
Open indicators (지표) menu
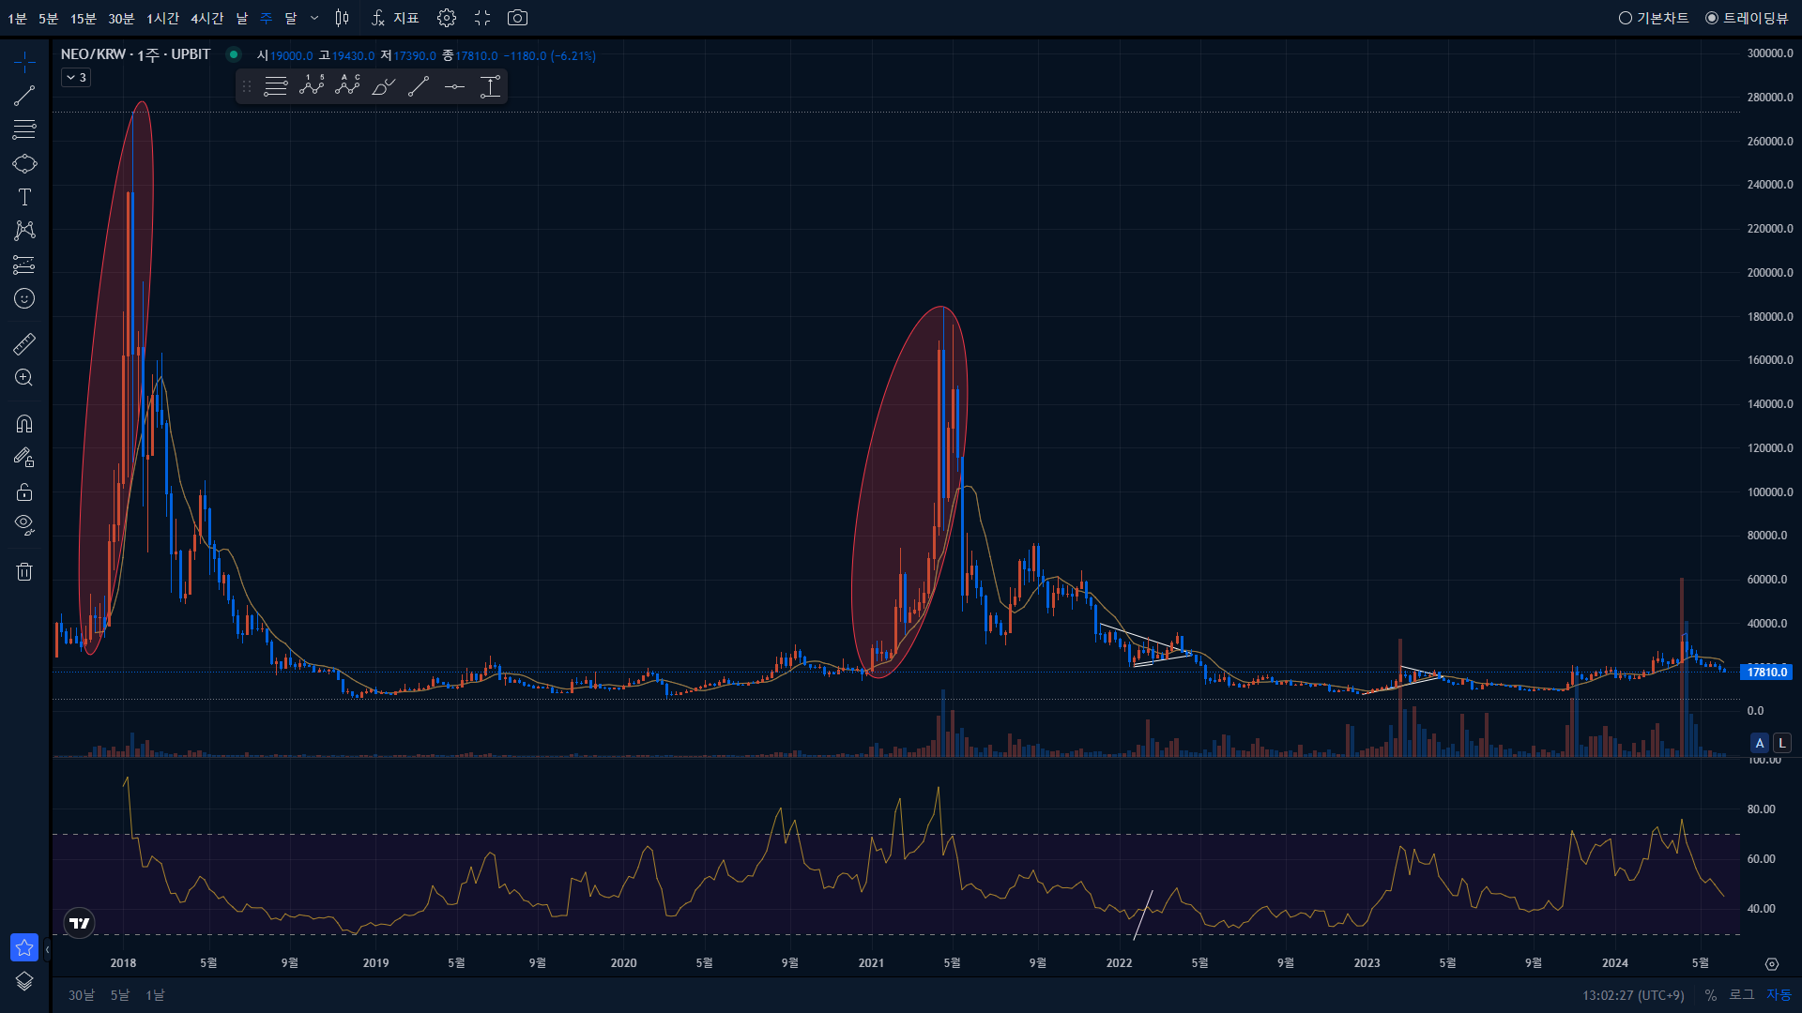pos(395,18)
